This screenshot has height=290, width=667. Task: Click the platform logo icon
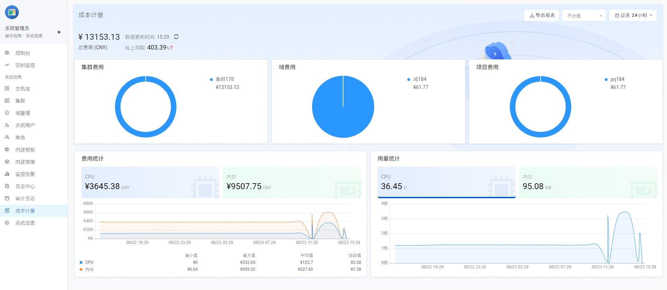(x=12, y=13)
